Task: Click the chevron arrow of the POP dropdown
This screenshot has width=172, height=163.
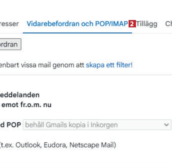Action: click(166, 125)
